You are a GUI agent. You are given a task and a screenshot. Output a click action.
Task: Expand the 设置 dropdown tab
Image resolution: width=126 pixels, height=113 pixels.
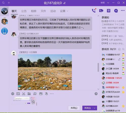click(64, 11)
